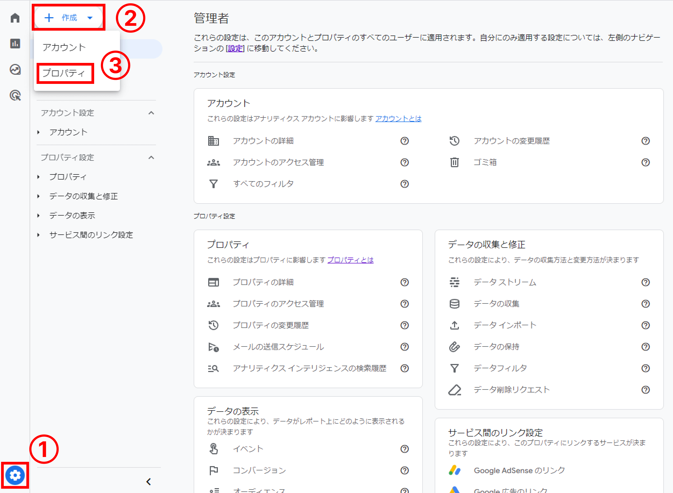Click help icon for ゴミ箱
Viewport: 673px width, 493px height.
[646, 162]
